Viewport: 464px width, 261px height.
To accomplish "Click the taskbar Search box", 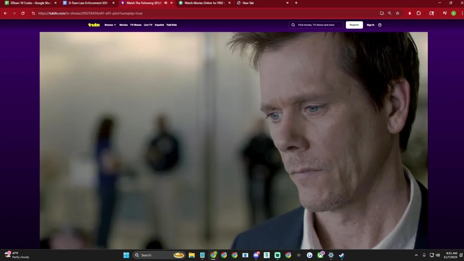I will tap(159, 255).
